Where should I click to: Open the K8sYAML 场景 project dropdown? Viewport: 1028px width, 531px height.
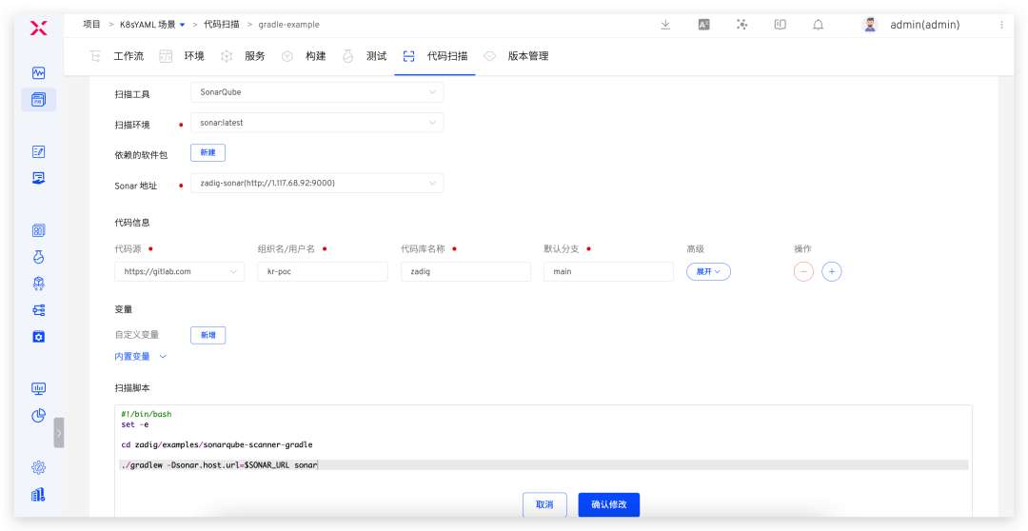(x=152, y=25)
